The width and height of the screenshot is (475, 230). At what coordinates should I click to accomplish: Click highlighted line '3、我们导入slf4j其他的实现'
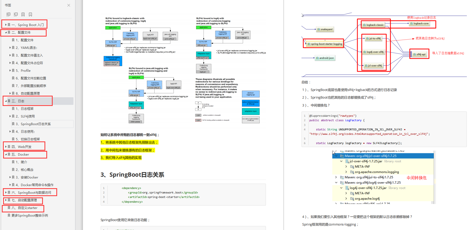click(x=121, y=158)
